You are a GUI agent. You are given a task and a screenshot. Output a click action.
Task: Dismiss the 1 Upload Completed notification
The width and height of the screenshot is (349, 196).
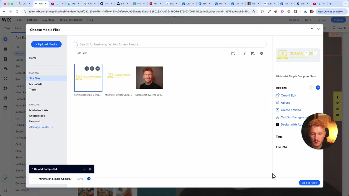90,169
